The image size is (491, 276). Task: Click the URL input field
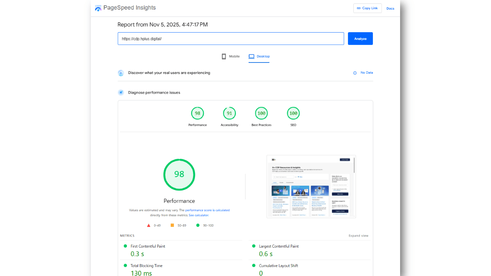click(x=231, y=39)
